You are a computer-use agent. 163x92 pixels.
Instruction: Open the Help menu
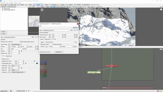[20, 3]
